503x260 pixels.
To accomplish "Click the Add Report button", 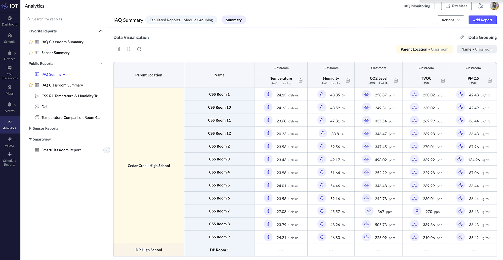I will (x=482, y=20).
